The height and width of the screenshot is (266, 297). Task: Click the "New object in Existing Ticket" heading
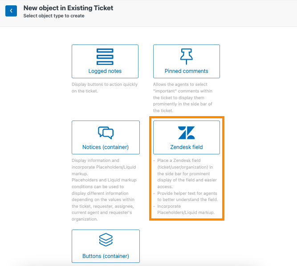point(68,8)
